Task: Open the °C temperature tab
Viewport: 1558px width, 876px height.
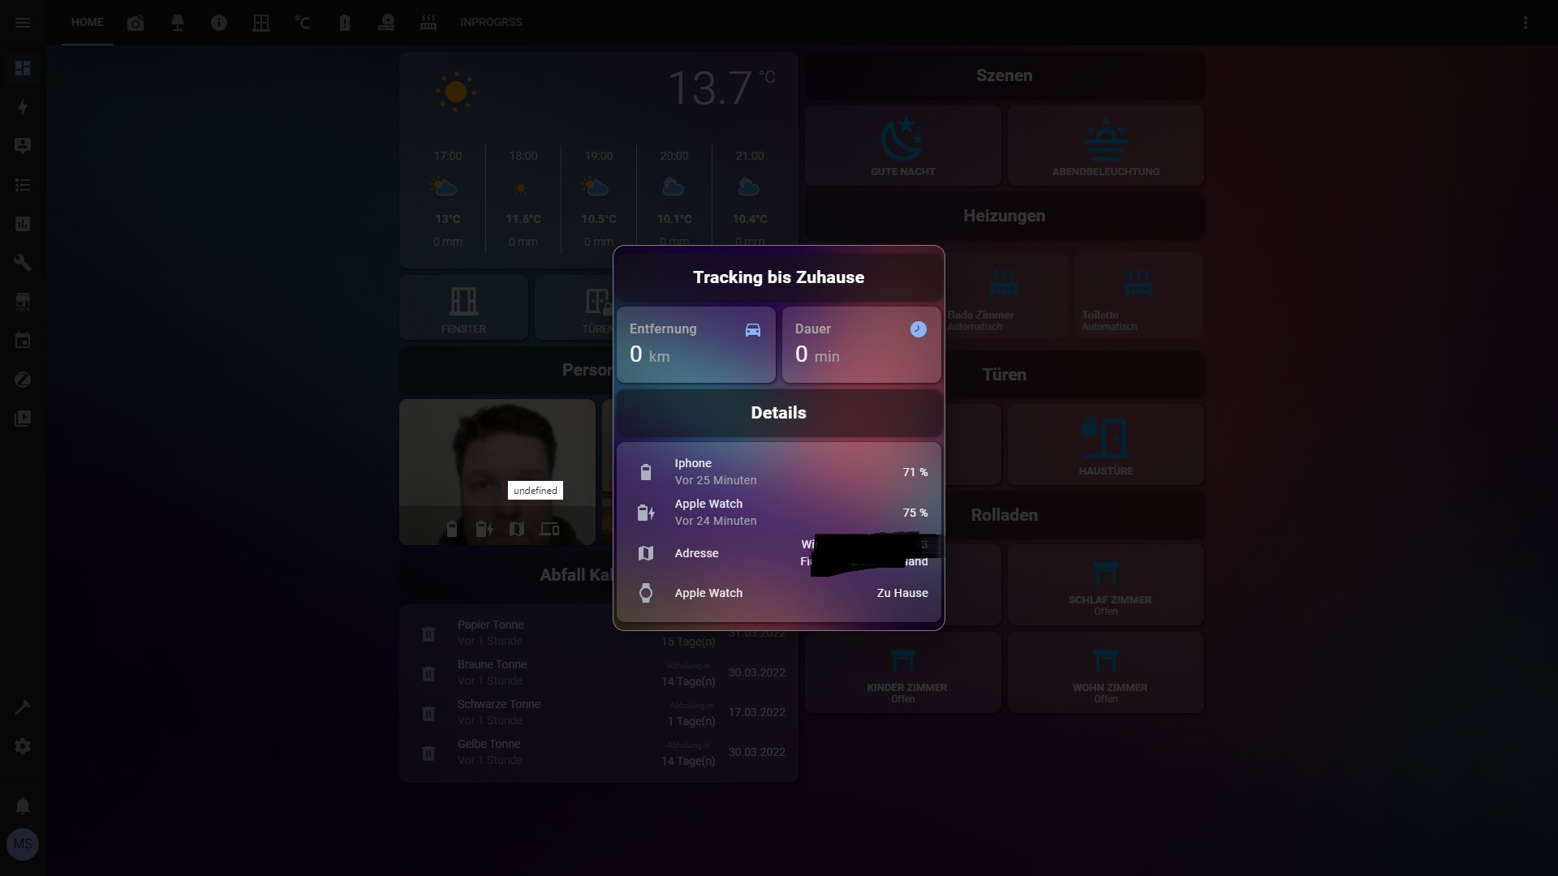Action: click(x=303, y=23)
